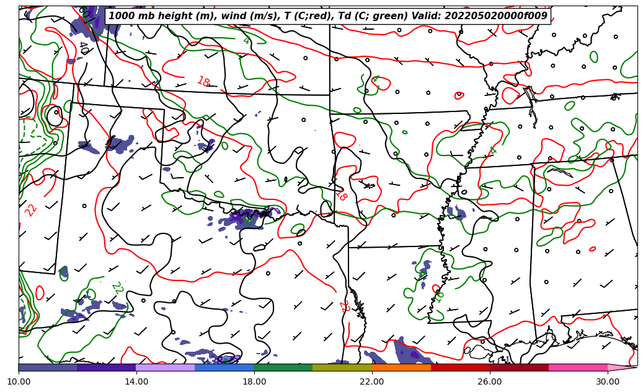Click the 26.00 colorbar tick label

(490, 381)
